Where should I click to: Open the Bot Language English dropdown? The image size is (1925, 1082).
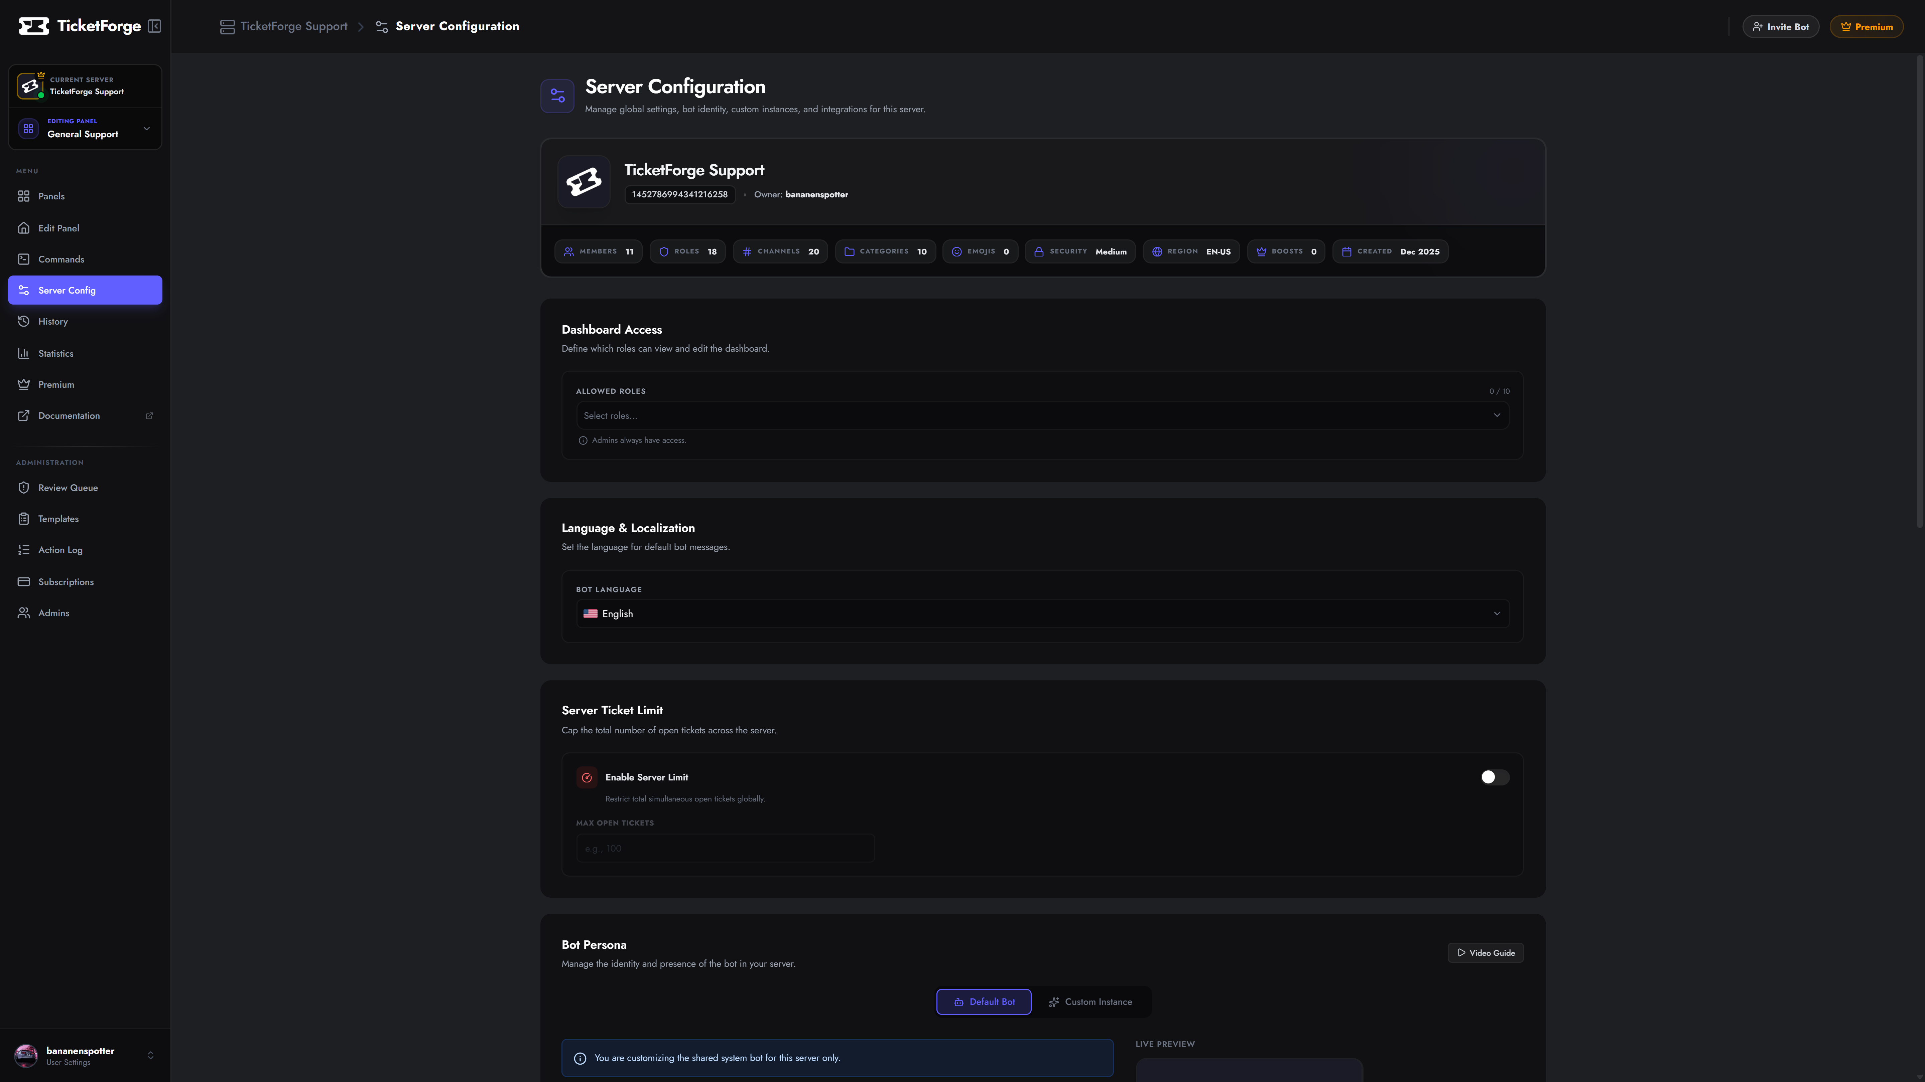tap(1042, 614)
